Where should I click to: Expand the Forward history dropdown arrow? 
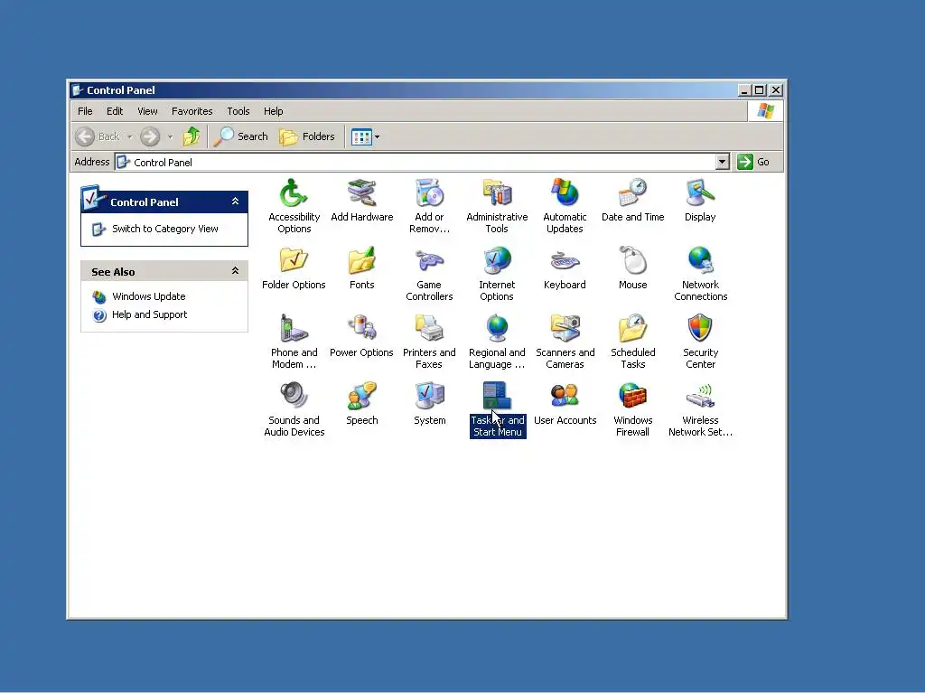click(170, 137)
